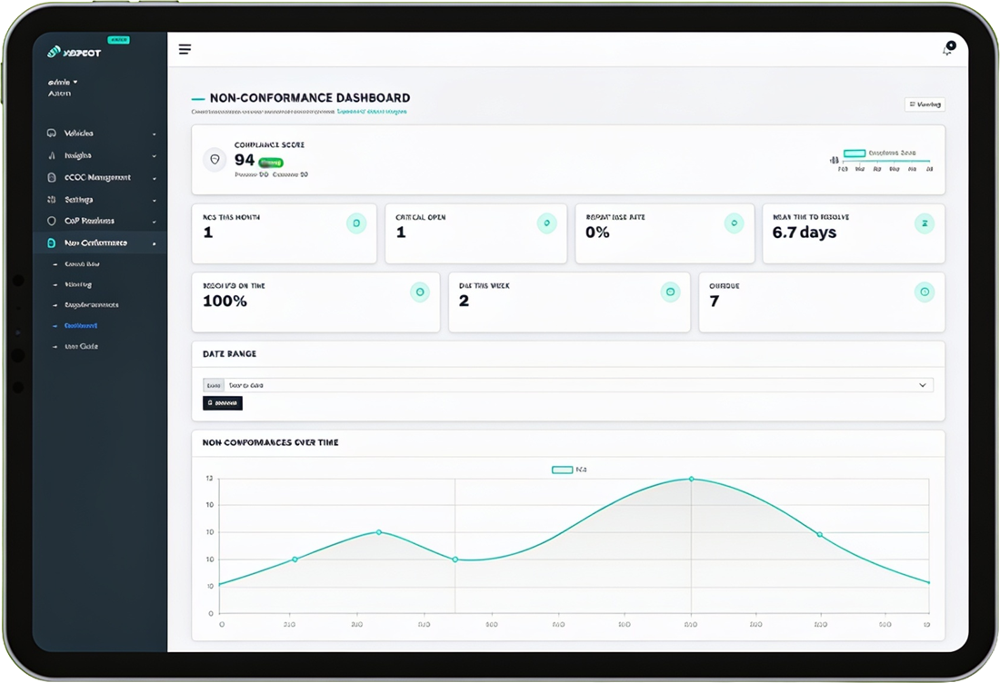Open the notification bell
Screen dimensions: 1000x683
pos(949,48)
